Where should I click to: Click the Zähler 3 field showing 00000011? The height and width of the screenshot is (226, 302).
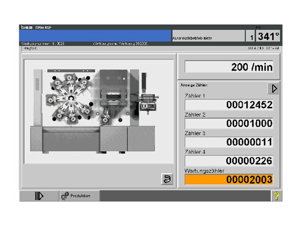coord(228,142)
